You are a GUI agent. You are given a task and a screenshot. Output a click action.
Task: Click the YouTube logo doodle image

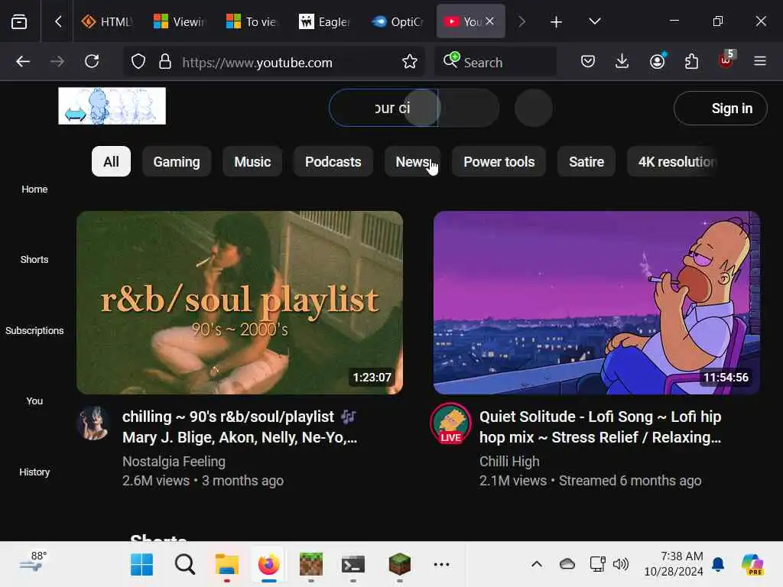[x=112, y=105]
